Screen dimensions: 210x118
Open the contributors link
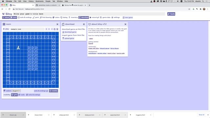click(x=92, y=53)
